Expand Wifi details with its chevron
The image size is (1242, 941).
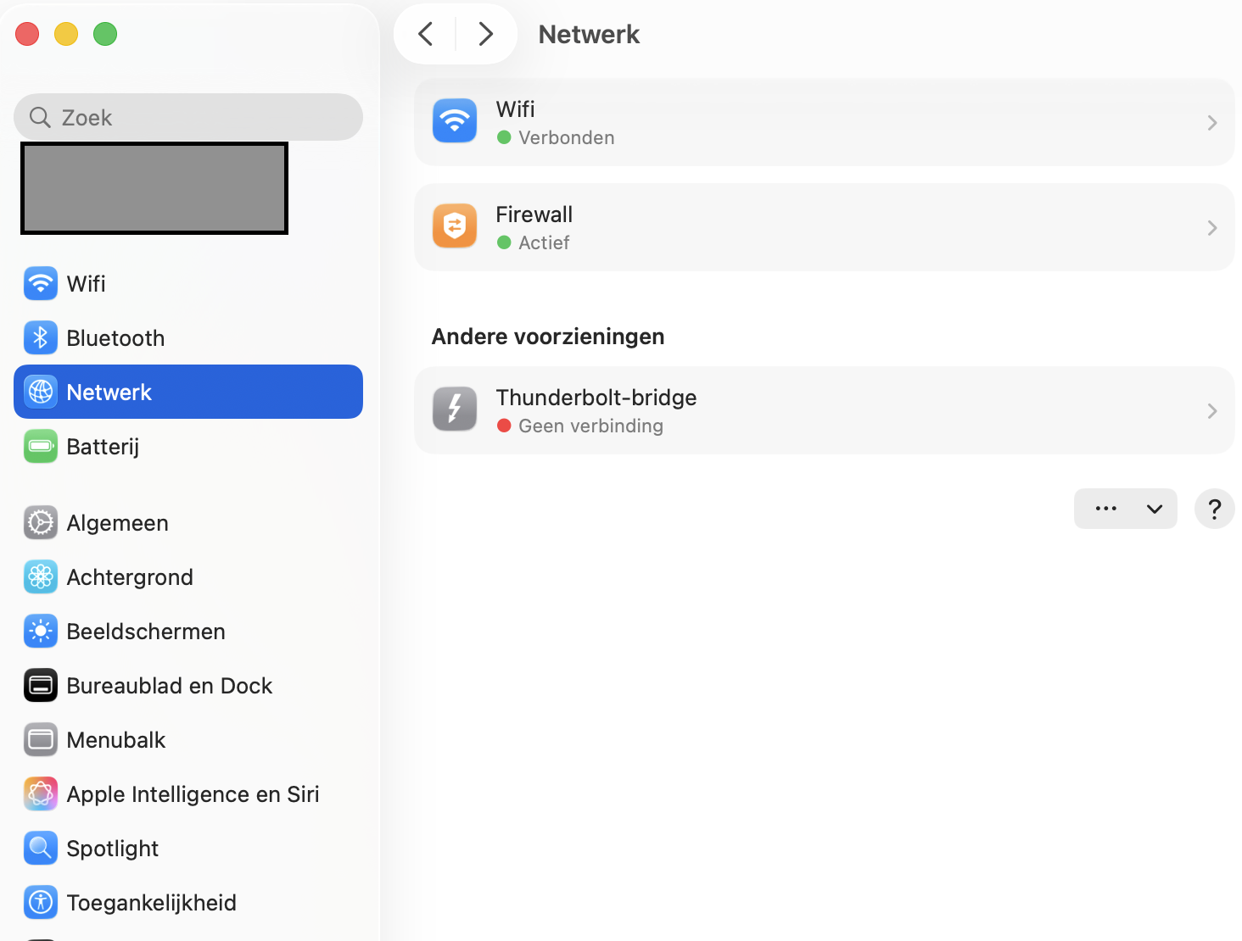1211,122
